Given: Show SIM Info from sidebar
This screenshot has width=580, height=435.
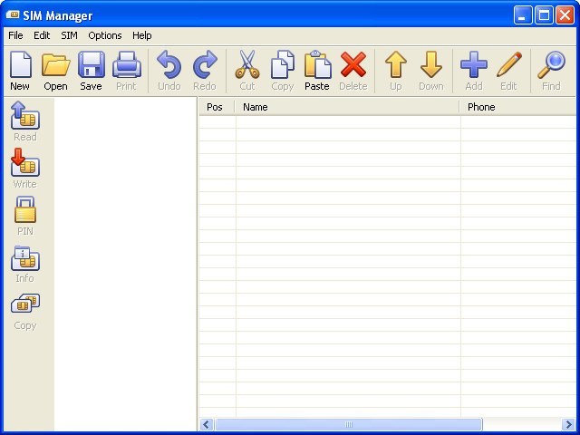Looking at the screenshot, I should [x=25, y=263].
